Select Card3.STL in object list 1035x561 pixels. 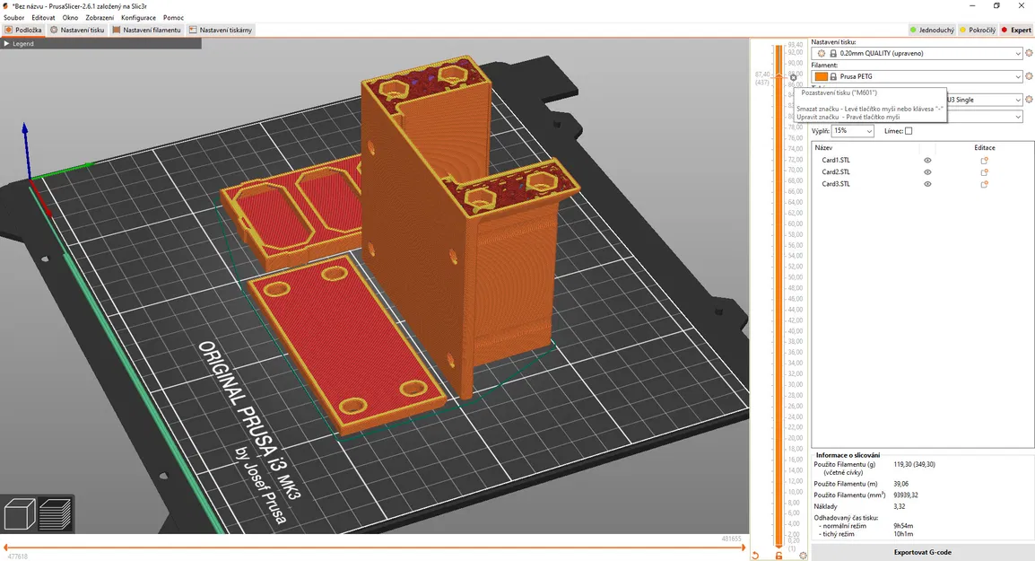(x=836, y=184)
